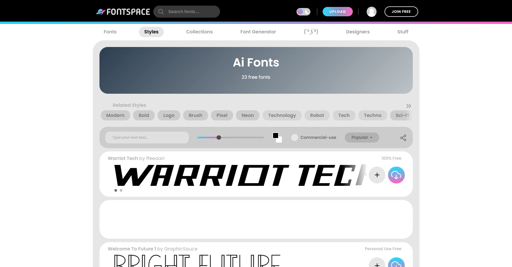Click the share icon in filter bar
This screenshot has height=267, width=512.
tap(403, 138)
